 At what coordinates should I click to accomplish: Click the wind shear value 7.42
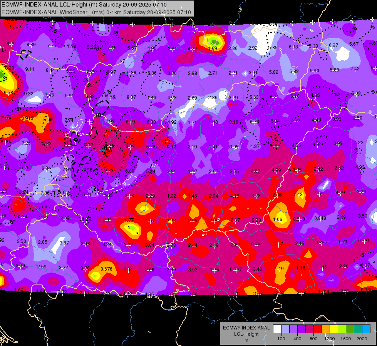point(355,69)
